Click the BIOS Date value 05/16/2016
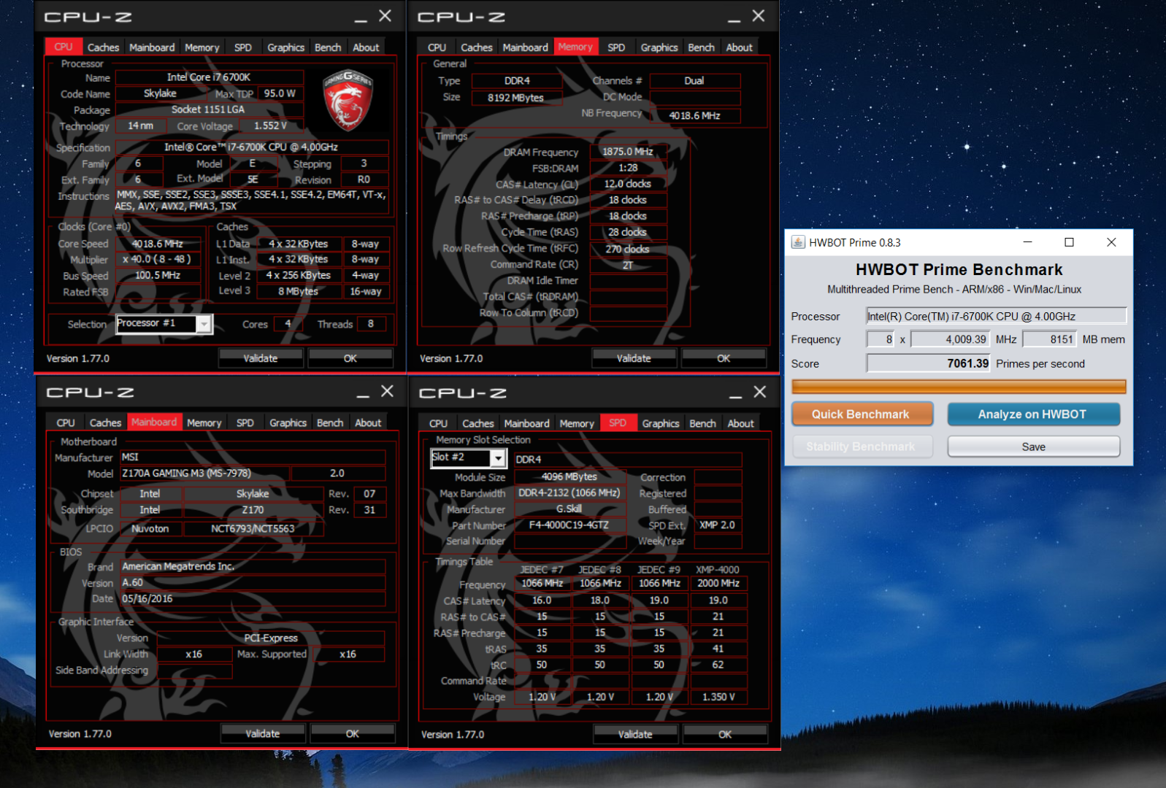Viewport: 1166px width, 788px height. [x=253, y=599]
